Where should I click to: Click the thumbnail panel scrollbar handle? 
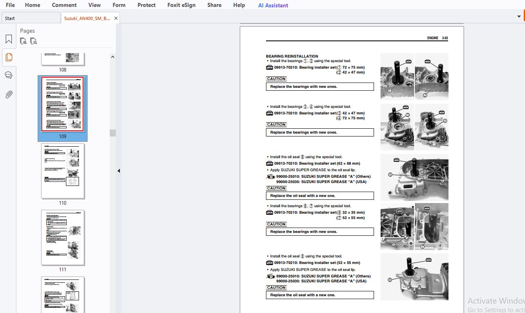coord(113,133)
